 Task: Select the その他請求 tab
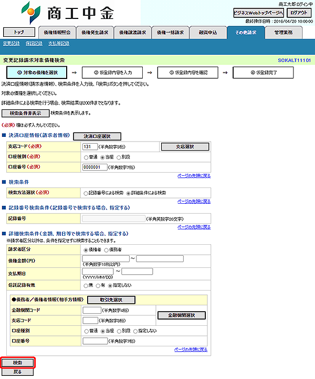tap(246, 33)
